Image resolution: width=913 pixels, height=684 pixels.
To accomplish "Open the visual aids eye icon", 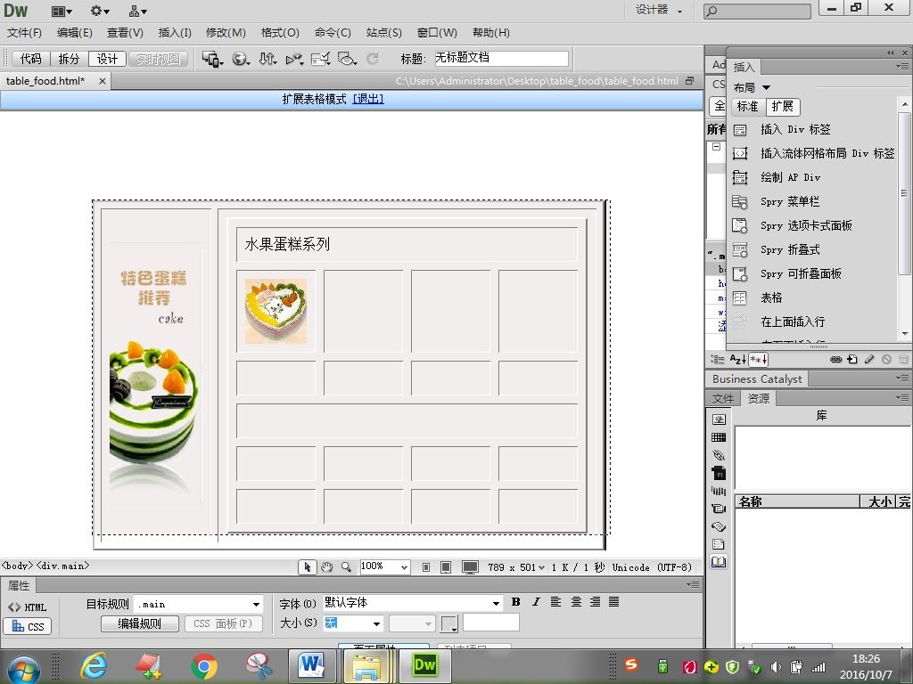I will tap(347, 59).
